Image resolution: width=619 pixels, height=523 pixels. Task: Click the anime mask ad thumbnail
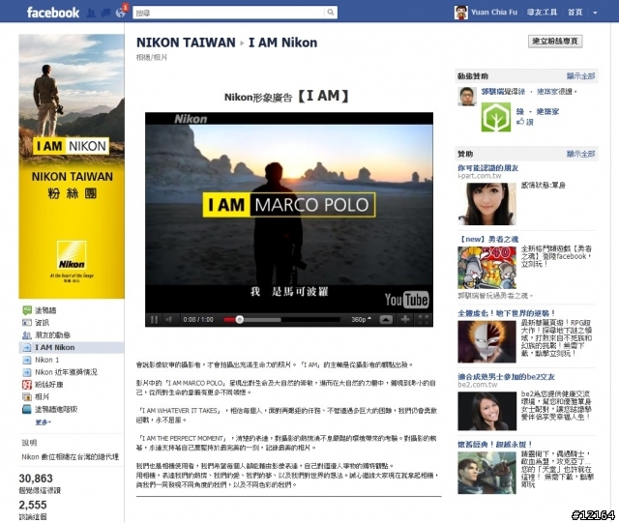487,341
